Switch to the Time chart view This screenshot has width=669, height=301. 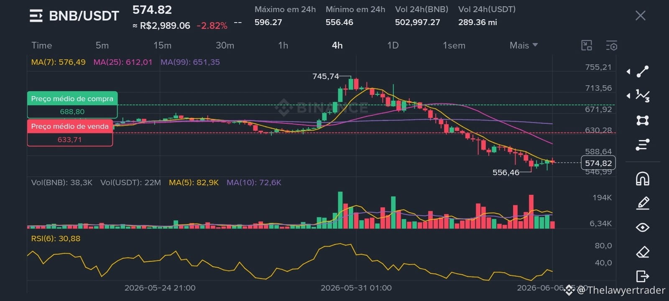pos(42,45)
